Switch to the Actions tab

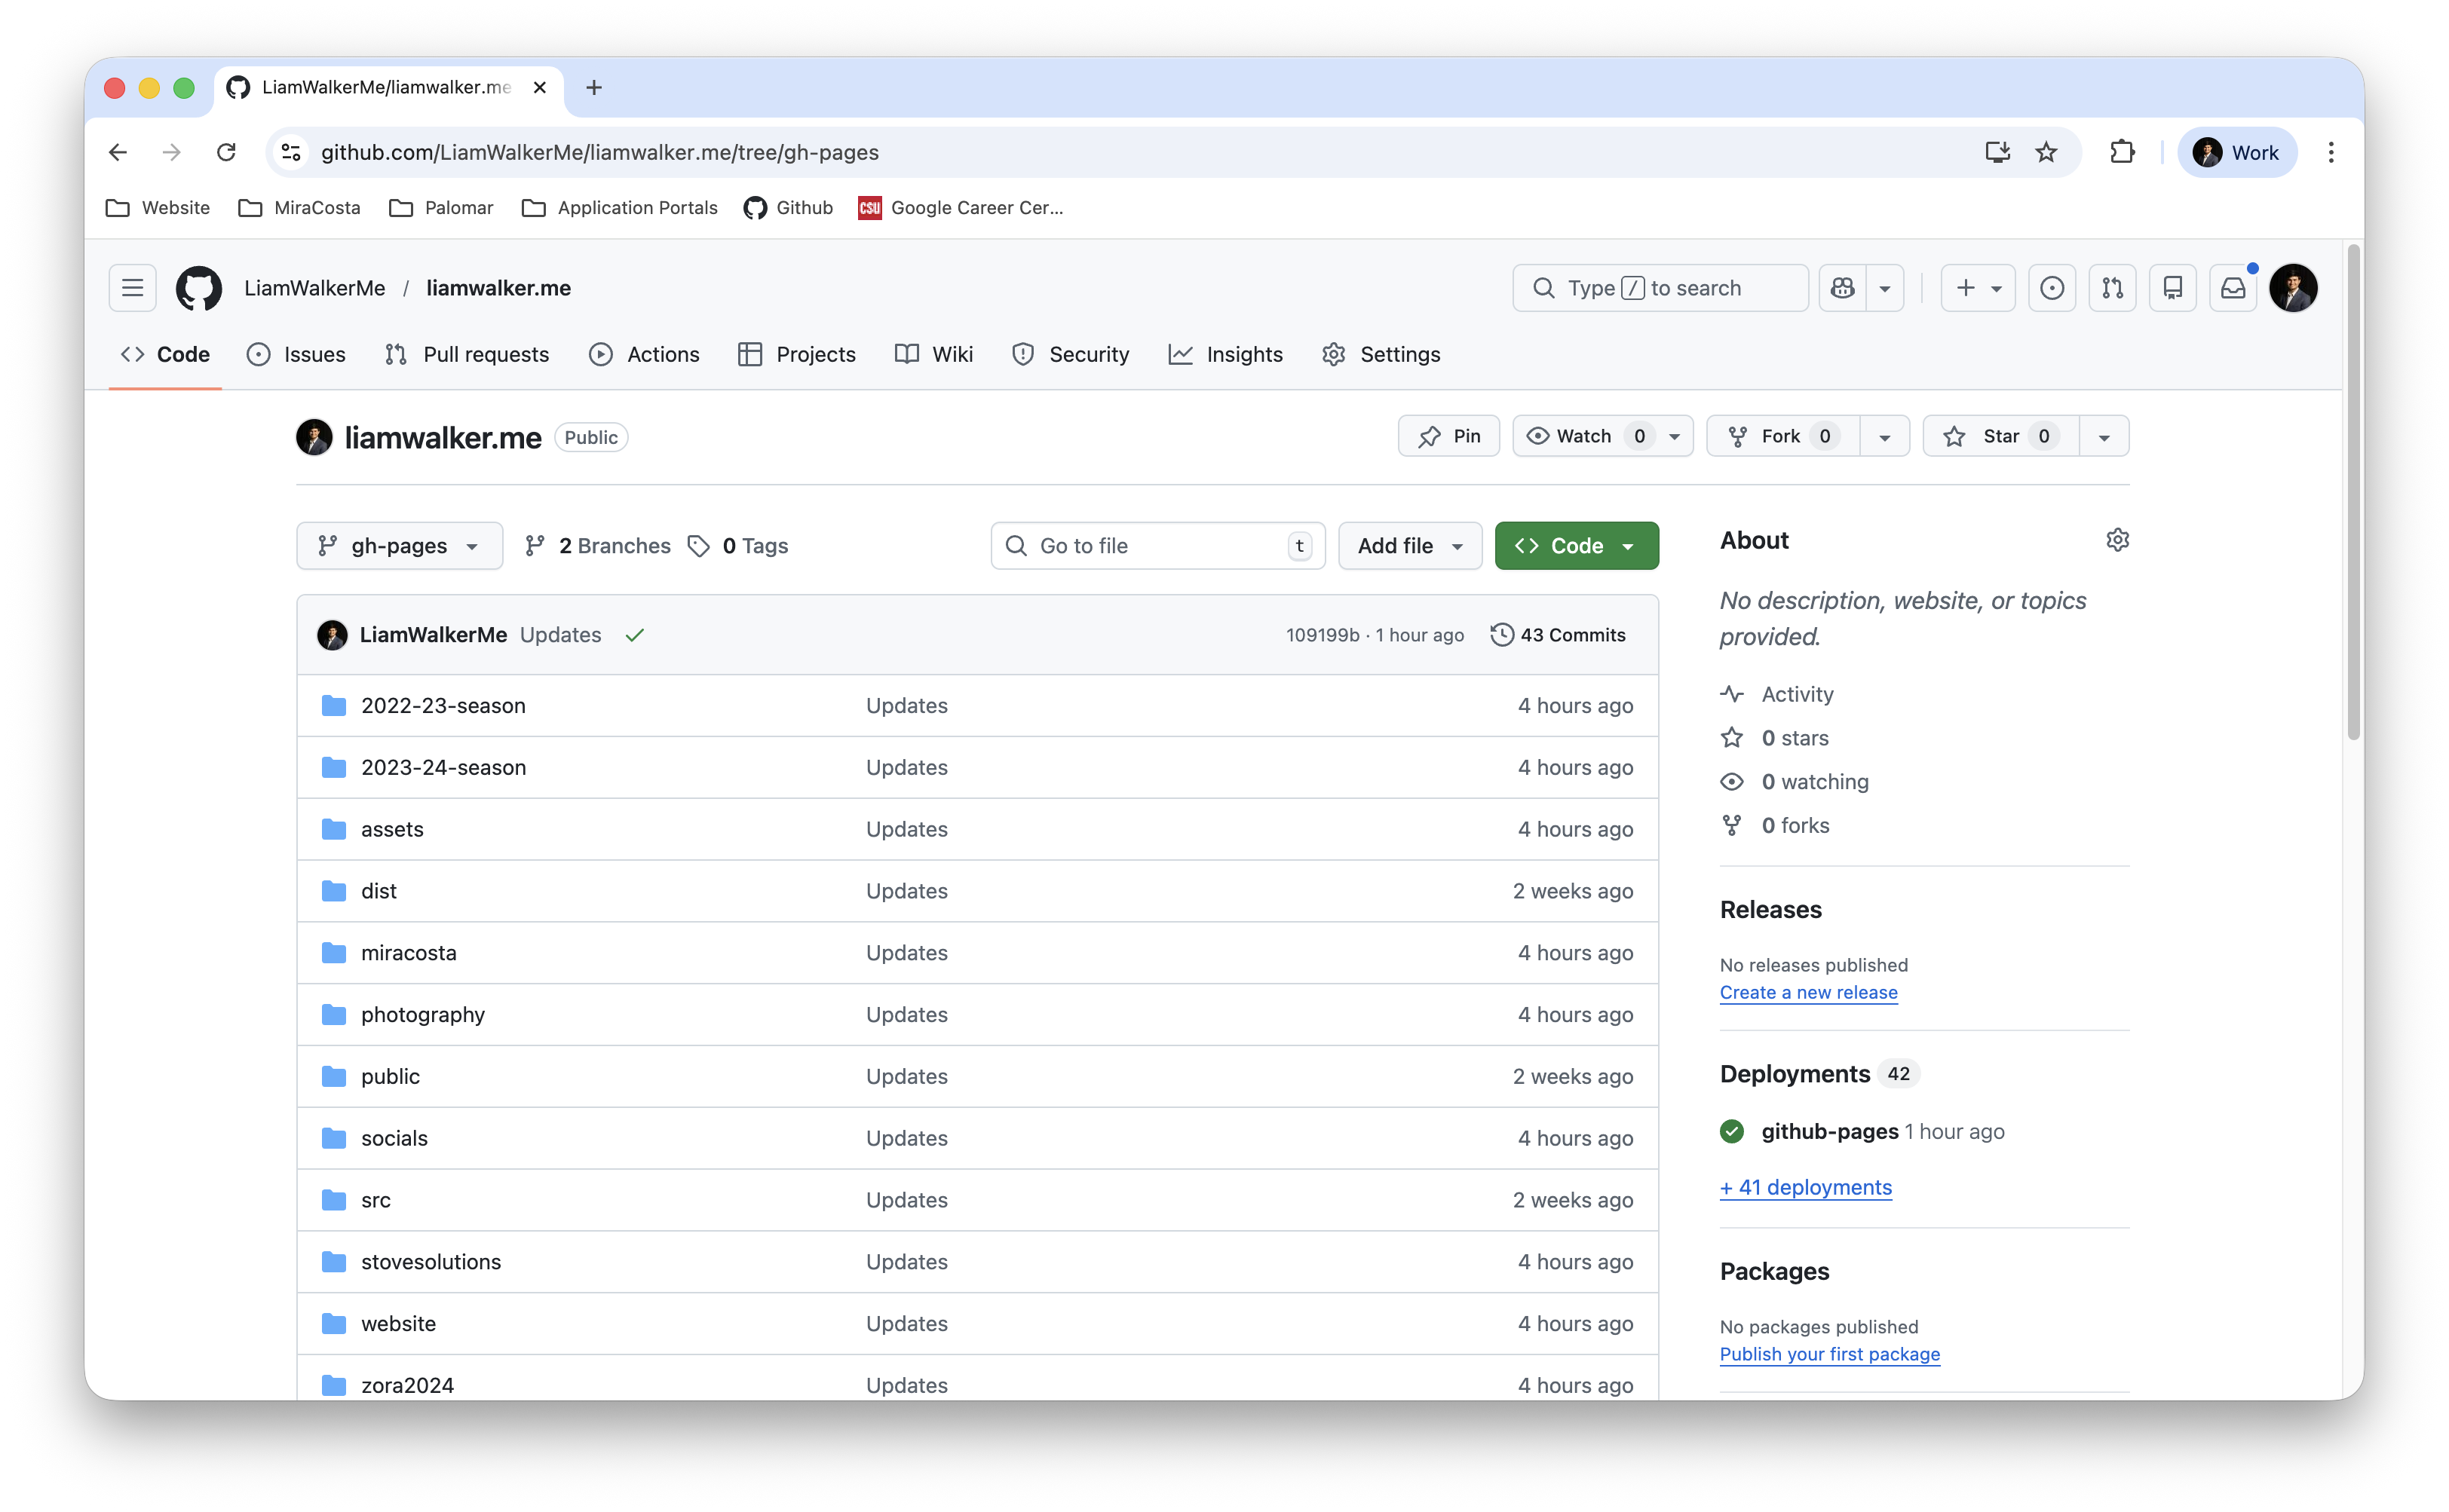(x=644, y=354)
